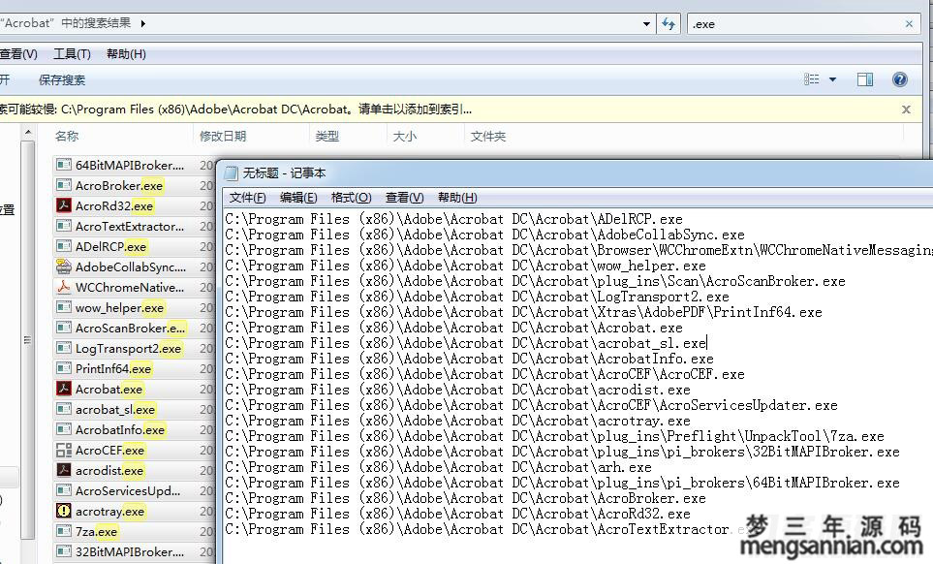Image resolution: width=933 pixels, height=564 pixels.
Task: Click the 无标题 - 记事本 title bar
Action: point(576,173)
